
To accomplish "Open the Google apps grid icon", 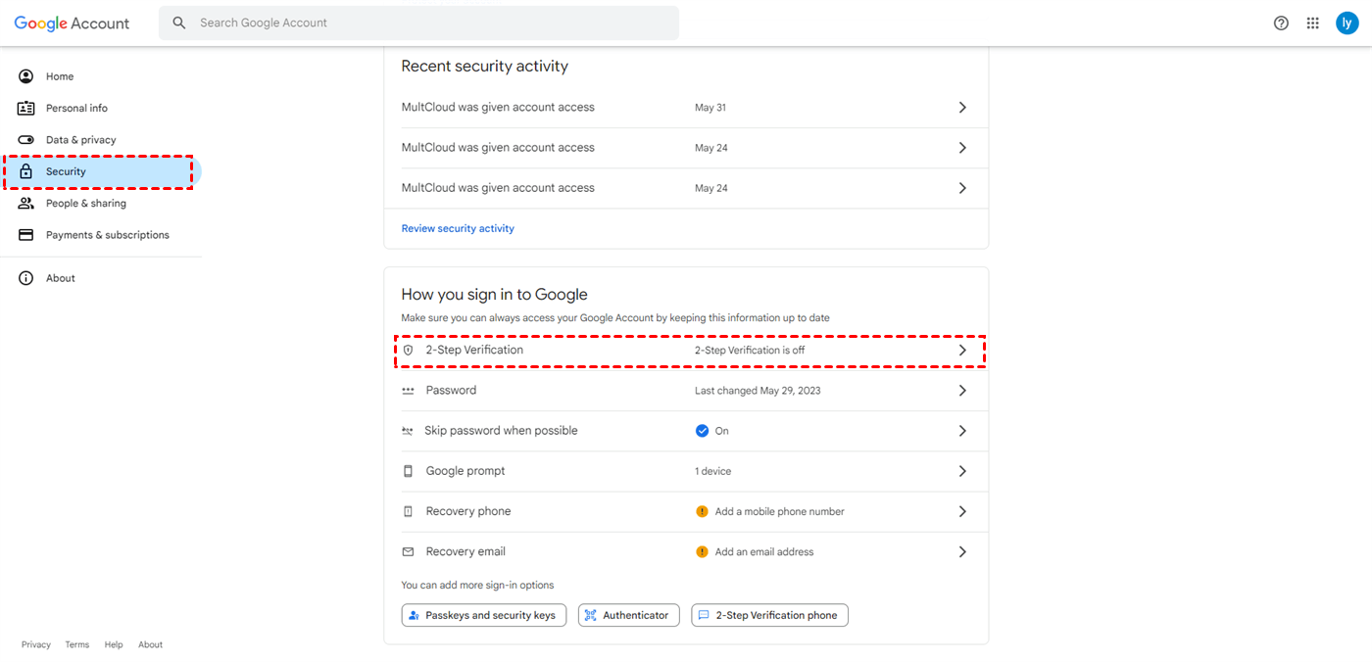I will pos(1313,24).
